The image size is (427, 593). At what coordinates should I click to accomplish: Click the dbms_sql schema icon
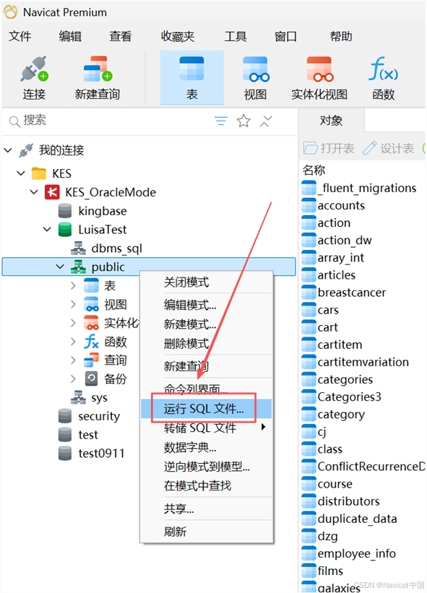pyautogui.click(x=78, y=248)
